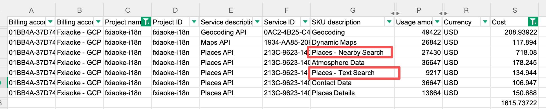This screenshot has height=109, width=546.
Task: Select Service ID 0AC2-4B25-C4 cell
Action: click(287, 32)
